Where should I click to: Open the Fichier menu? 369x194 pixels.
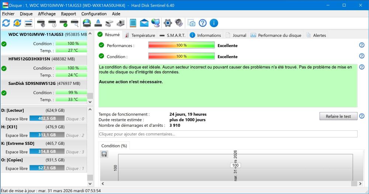(x=8, y=14)
